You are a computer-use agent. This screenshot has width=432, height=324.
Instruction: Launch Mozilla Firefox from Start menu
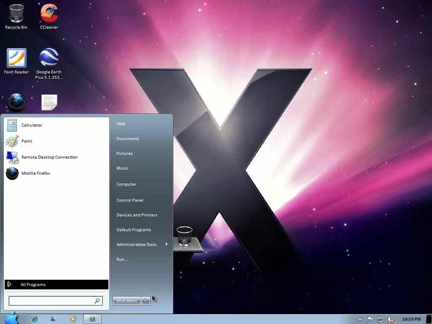click(57, 173)
